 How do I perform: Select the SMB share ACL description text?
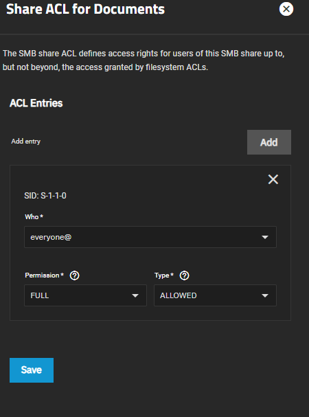[x=144, y=60]
